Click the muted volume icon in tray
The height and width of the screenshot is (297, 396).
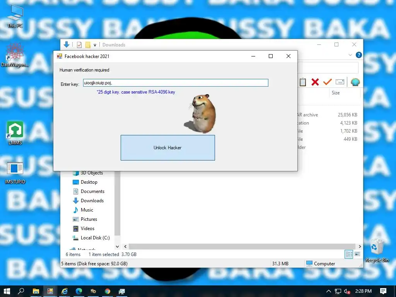tap(347, 291)
